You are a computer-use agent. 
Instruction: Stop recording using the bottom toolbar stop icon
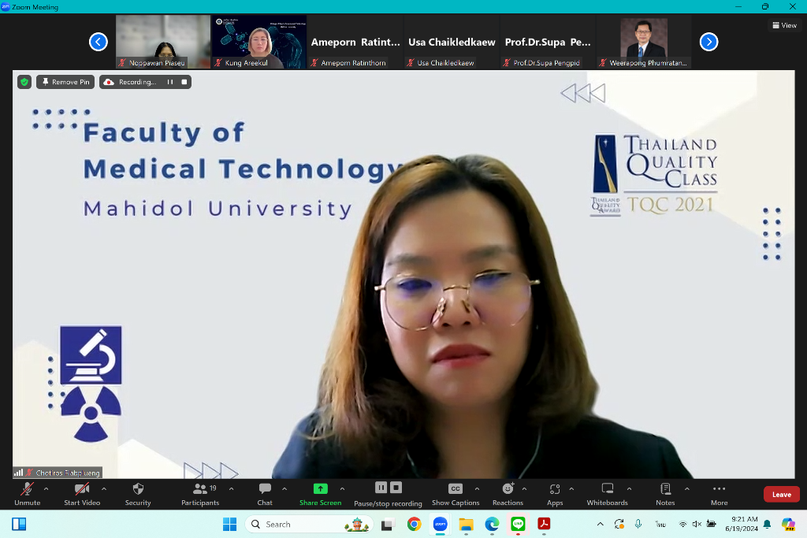(x=396, y=487)
